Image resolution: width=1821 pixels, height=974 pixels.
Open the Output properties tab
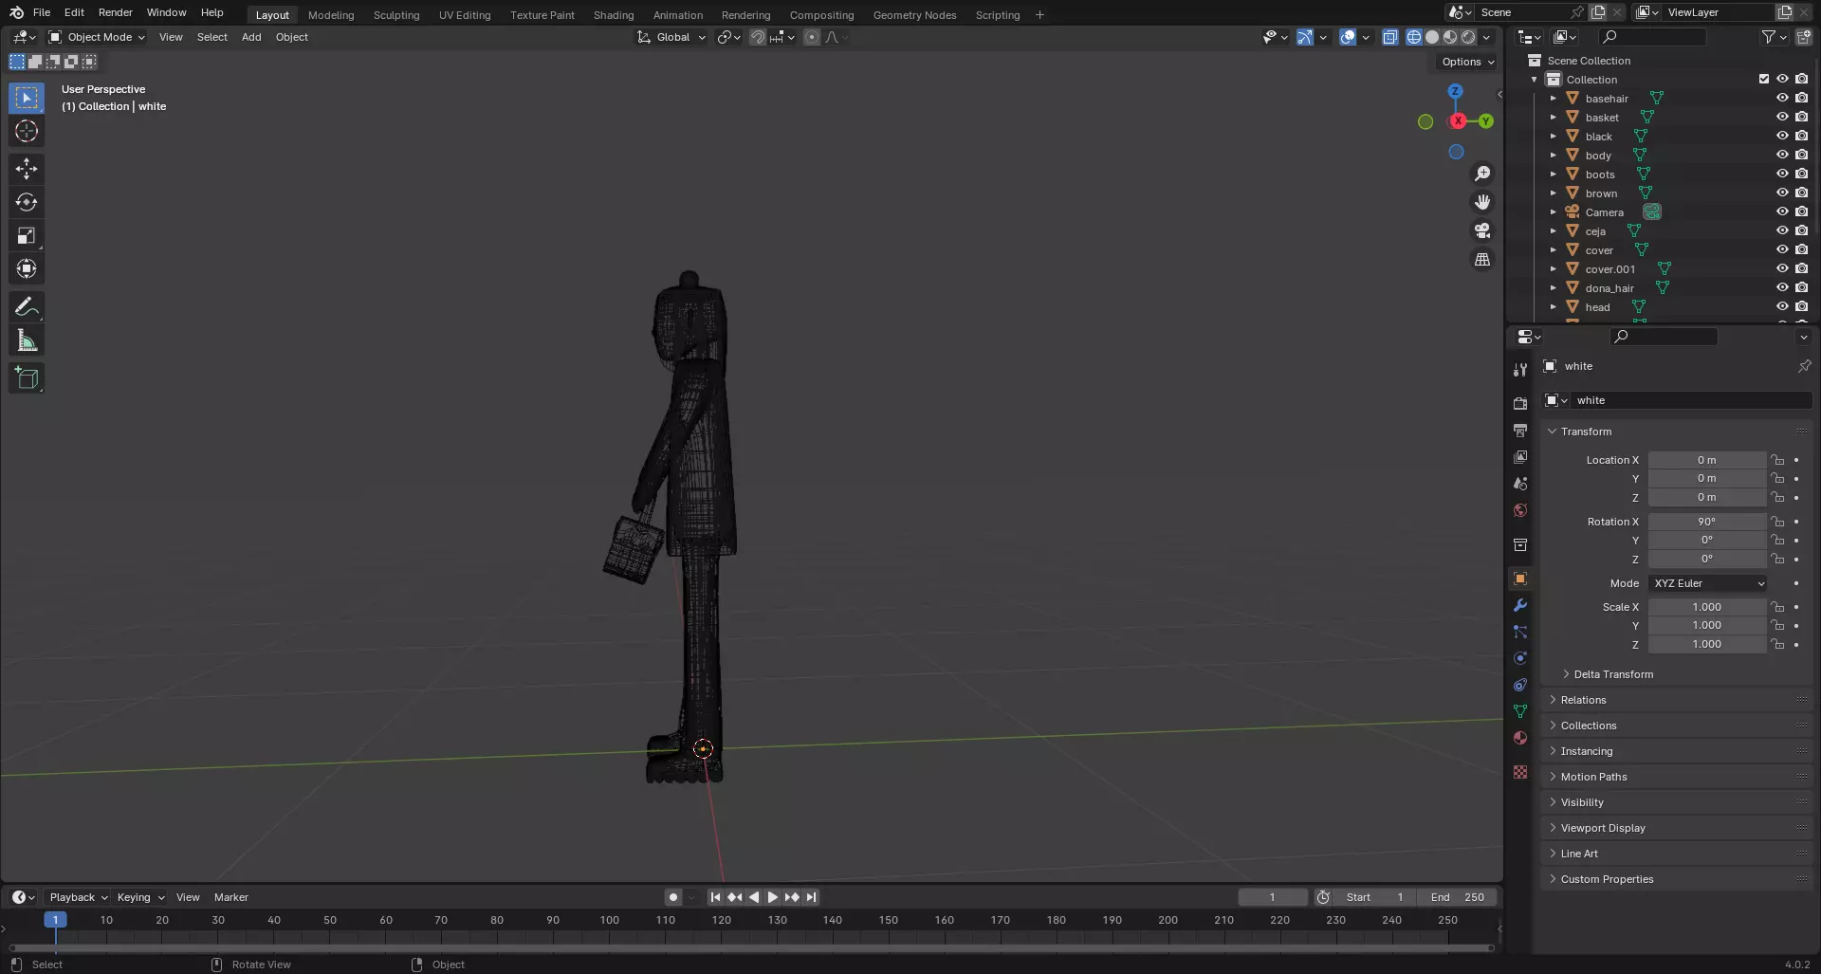point(1520,430)
